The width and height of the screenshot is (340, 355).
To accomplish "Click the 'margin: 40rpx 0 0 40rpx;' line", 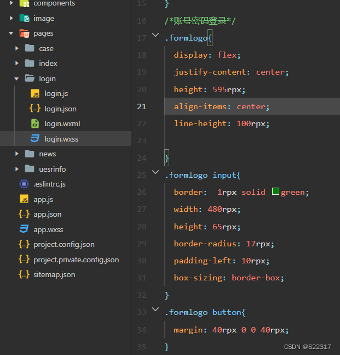I will pyautogui.click(x=232, y=330).
